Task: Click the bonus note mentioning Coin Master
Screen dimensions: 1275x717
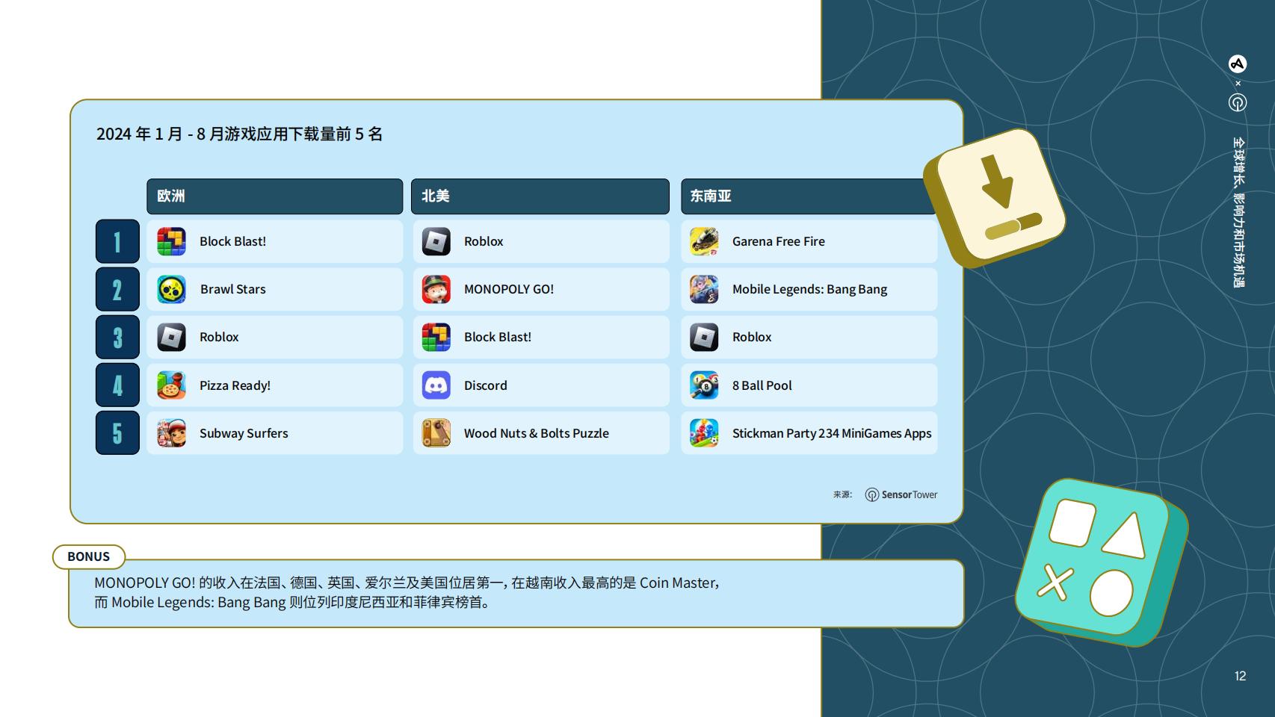Action: tap(407, 583)
